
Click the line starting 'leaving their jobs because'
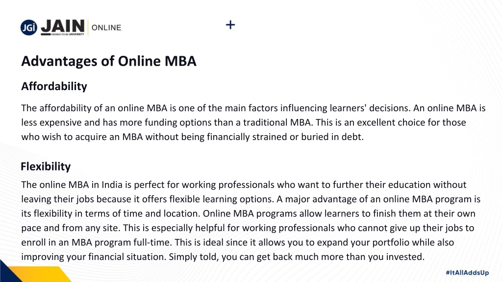pos(251,199)
